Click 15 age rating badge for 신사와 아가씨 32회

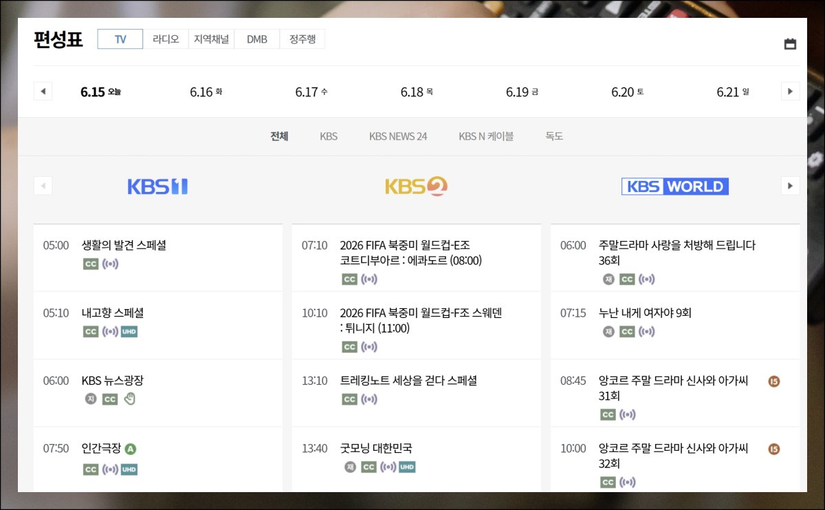click(x=774, y=449)
